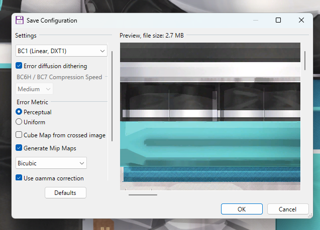The image size is (320, 230).
Task: Click the Cancel button
Action: [288, 209]
